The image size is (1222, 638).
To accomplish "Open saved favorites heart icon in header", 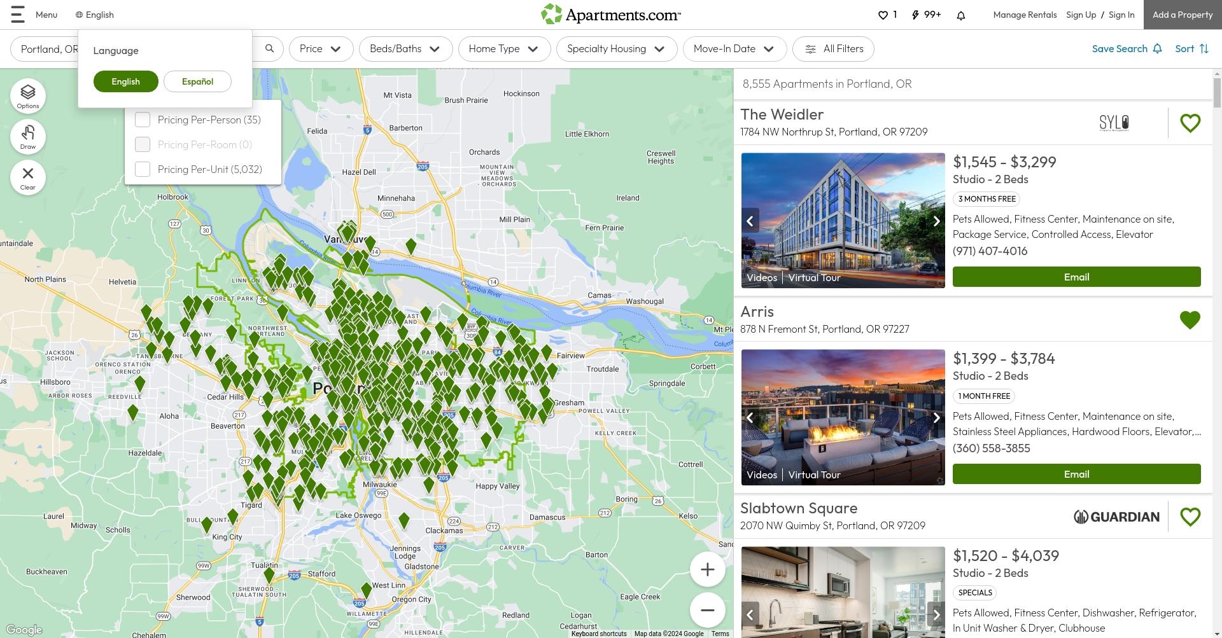I will pos(883,15).
